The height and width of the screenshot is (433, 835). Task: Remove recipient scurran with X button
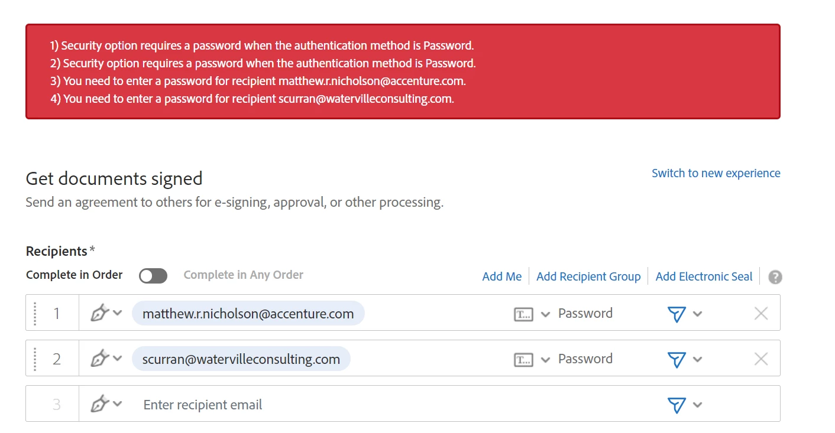pos(761,359)
